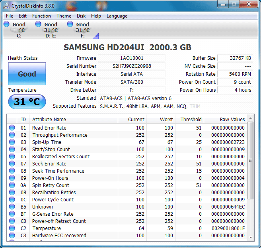Select the Reallocated Sectors Count name

pyautogui.click(x=61, y=157)
